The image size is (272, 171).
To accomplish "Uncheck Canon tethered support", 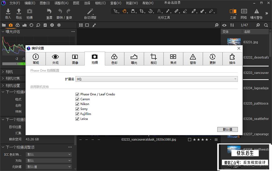I will click(x=77, y=99).
